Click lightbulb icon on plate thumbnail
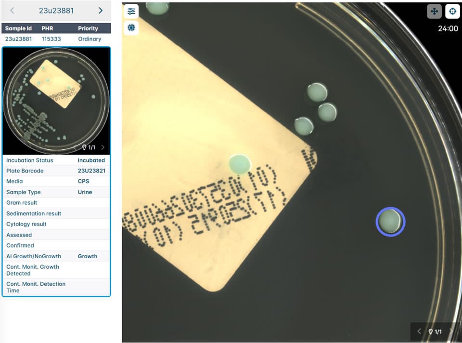The width and height of the screenshot is (462, 343). [84, 147]
